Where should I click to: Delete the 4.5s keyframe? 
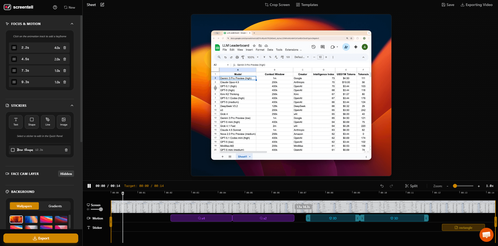click(65, 59)
